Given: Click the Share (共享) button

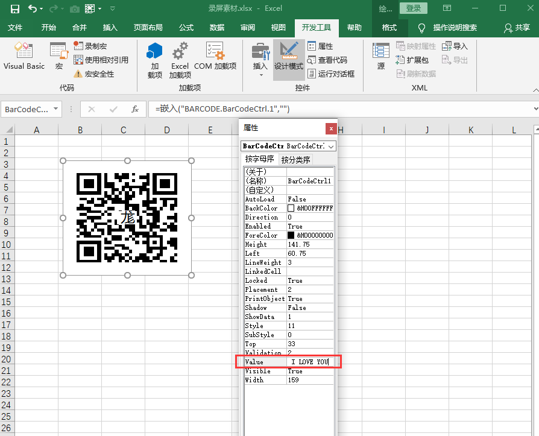Looking at the screenshot, I should click(x=517, y=28).
